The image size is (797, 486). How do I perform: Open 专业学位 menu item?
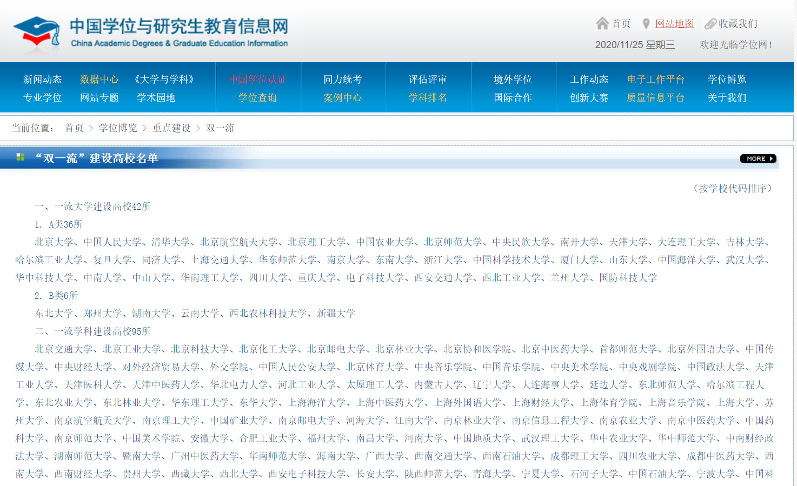pos(42,98)
